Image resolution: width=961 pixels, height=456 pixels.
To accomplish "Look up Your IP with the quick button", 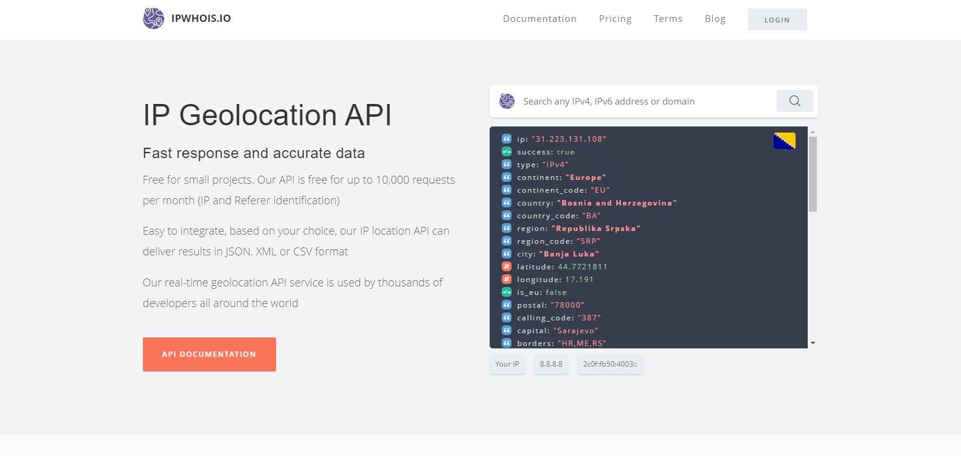I will (x=507, y=364).
